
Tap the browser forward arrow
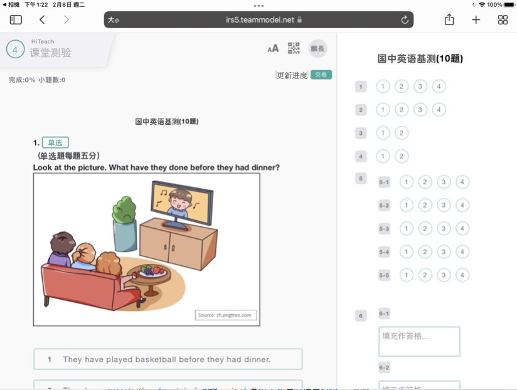67,20
